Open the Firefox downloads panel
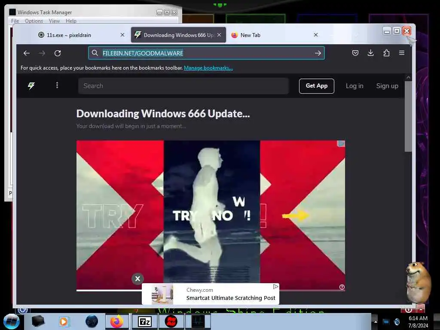The image size is (440, 330). (x=371, y=53)
